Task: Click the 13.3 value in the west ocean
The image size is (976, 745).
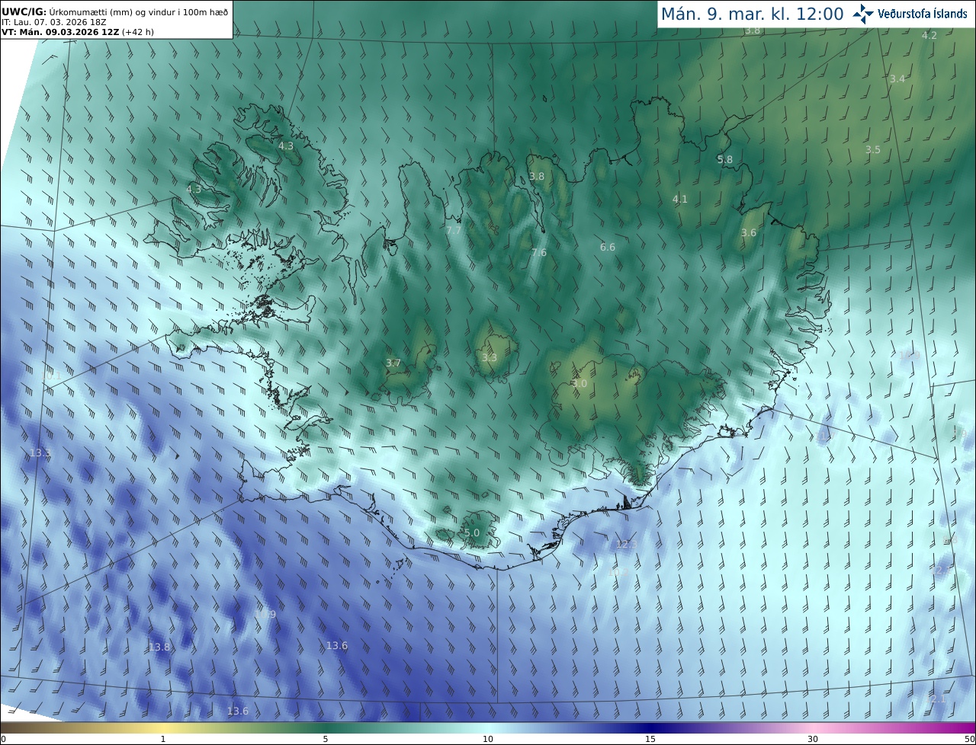Action: click(40, 453)
